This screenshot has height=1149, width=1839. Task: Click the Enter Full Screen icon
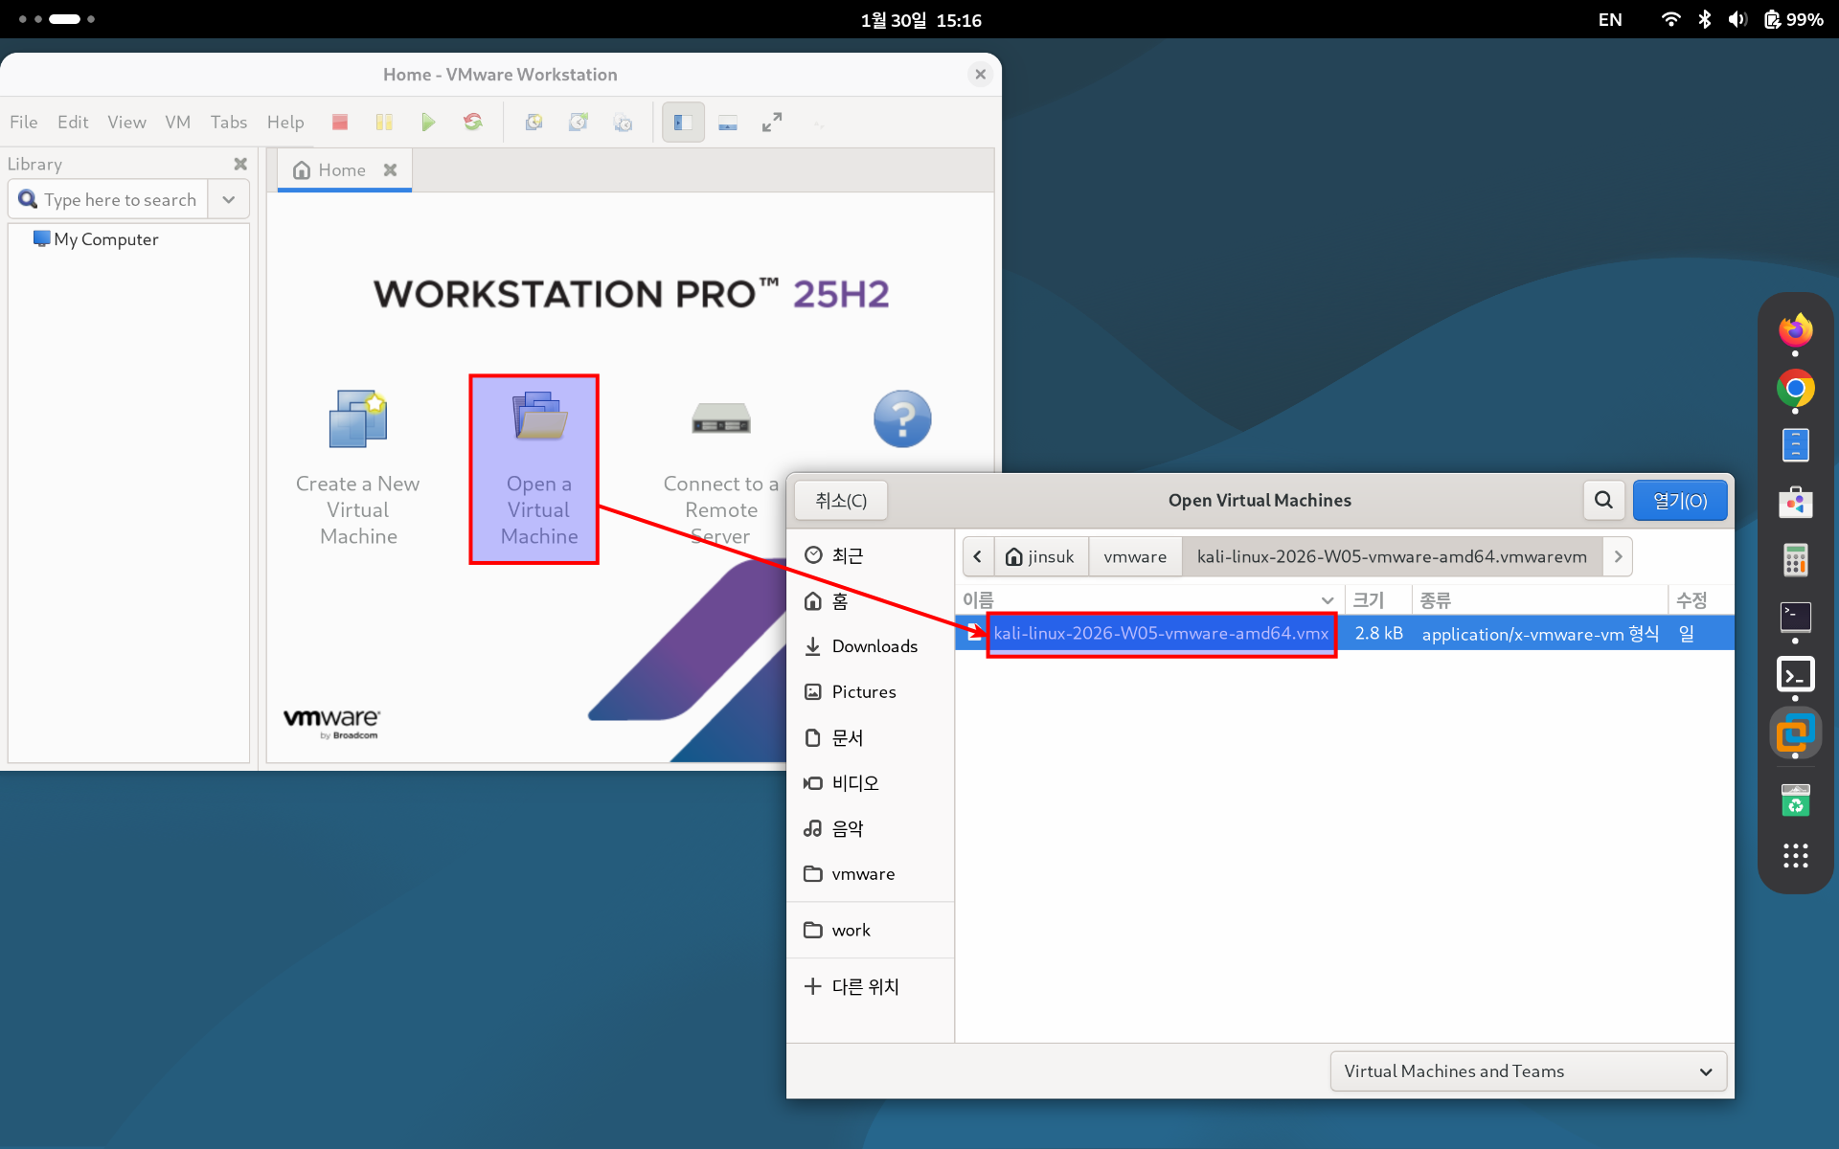pos(772,122)
